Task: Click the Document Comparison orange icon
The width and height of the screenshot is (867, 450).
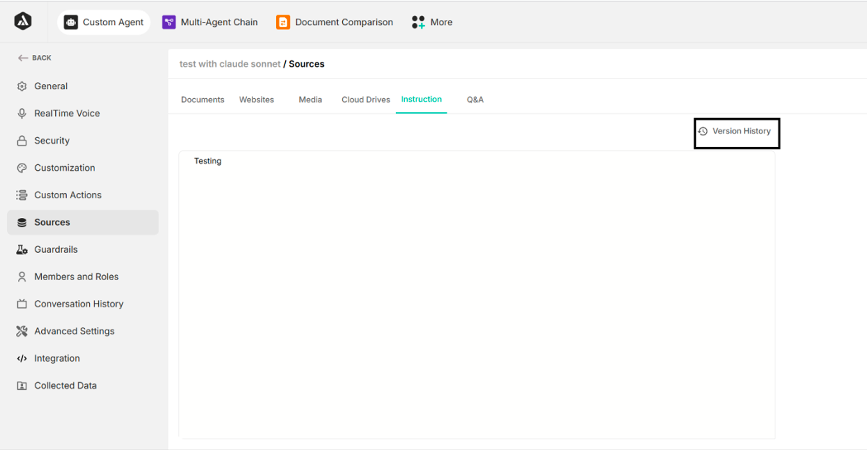Action: click(283, 22)
